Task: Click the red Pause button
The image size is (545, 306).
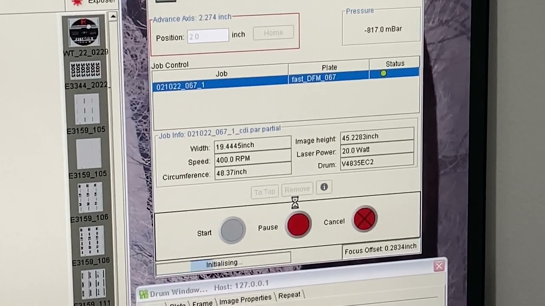Action: point(298,225)
